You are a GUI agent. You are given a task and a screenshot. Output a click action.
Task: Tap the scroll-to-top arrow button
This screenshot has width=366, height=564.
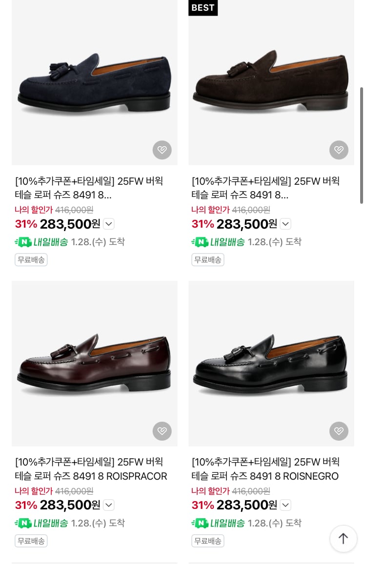pyautogui.click(x=344, y=539)
